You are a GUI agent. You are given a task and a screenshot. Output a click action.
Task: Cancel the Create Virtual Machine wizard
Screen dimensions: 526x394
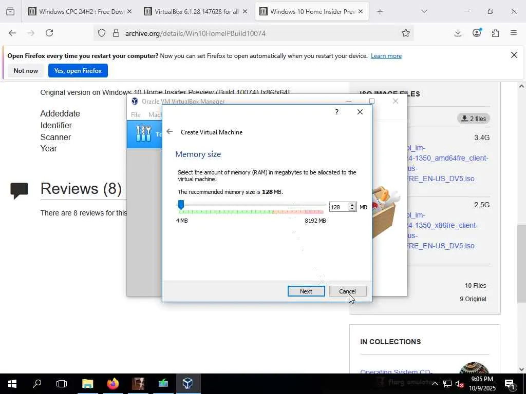coord(348,291)
